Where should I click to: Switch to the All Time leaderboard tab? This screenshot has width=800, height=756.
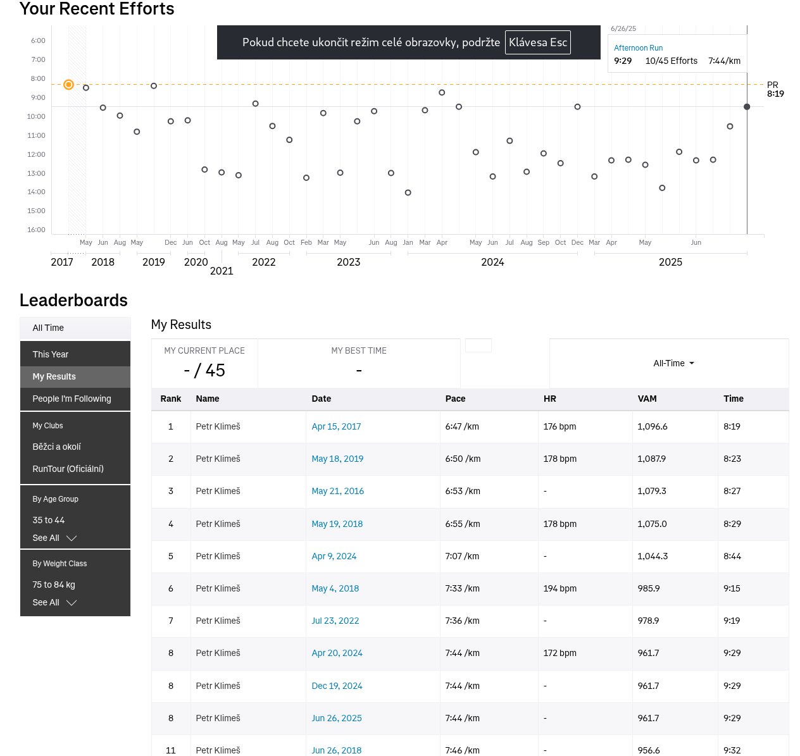(75, 328)
